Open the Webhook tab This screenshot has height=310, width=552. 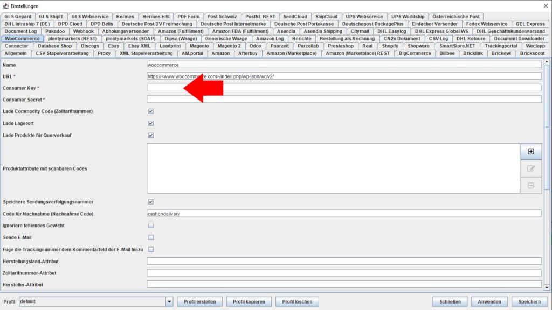pyautogui.click(x=84, y=31)
